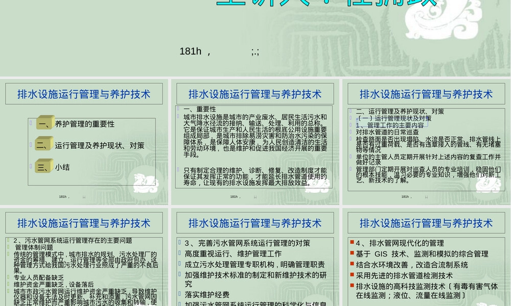Select bullet 成立污水处理管理专职机构,明确管理职责
511x306 pixels.
point(254,265)
